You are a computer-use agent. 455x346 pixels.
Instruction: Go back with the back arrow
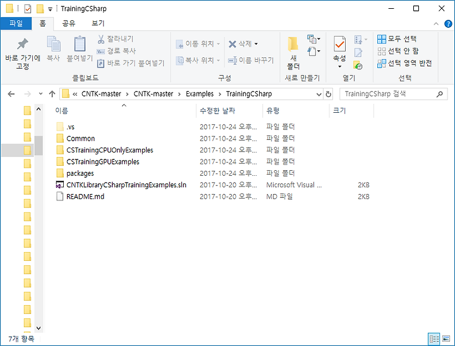coord(11,94)
